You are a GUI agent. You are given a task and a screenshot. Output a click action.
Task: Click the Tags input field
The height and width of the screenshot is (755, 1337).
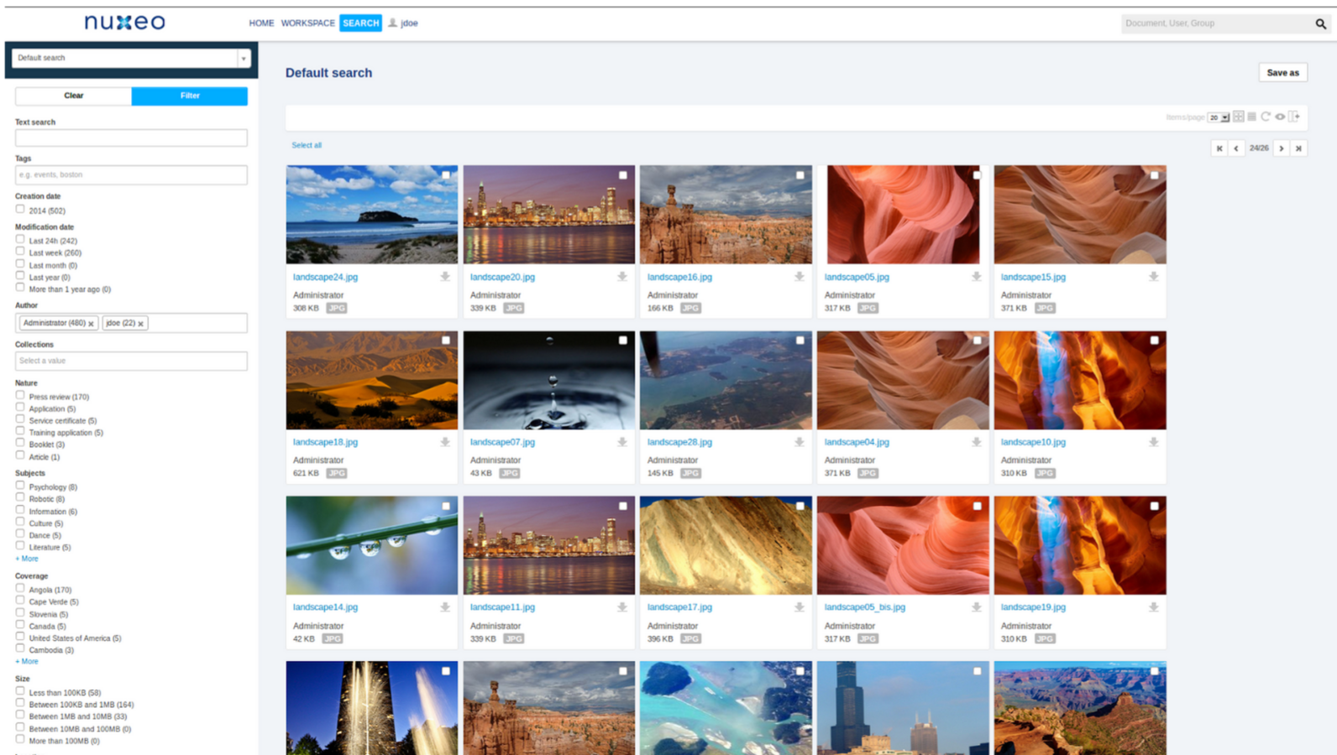pos(131,174)
